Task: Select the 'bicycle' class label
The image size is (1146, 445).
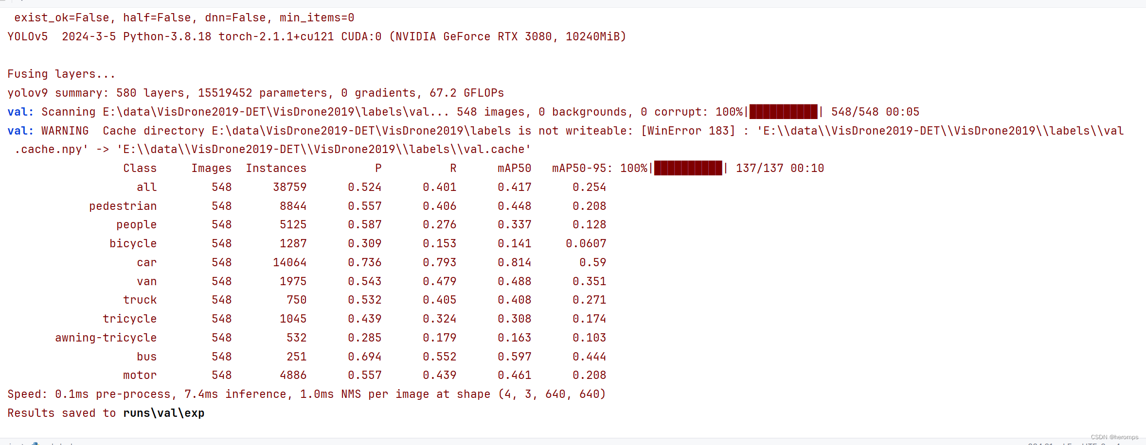Action: pos(133,243)
